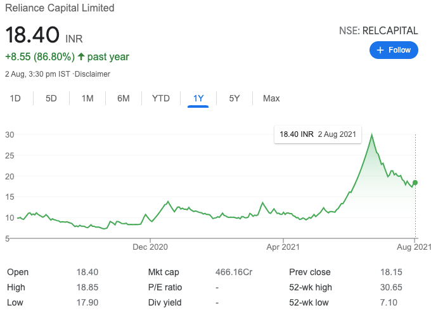Screen dimensions: 431x310
Task: Select the 1D time range tab
Action: click(x=16, y=98)
